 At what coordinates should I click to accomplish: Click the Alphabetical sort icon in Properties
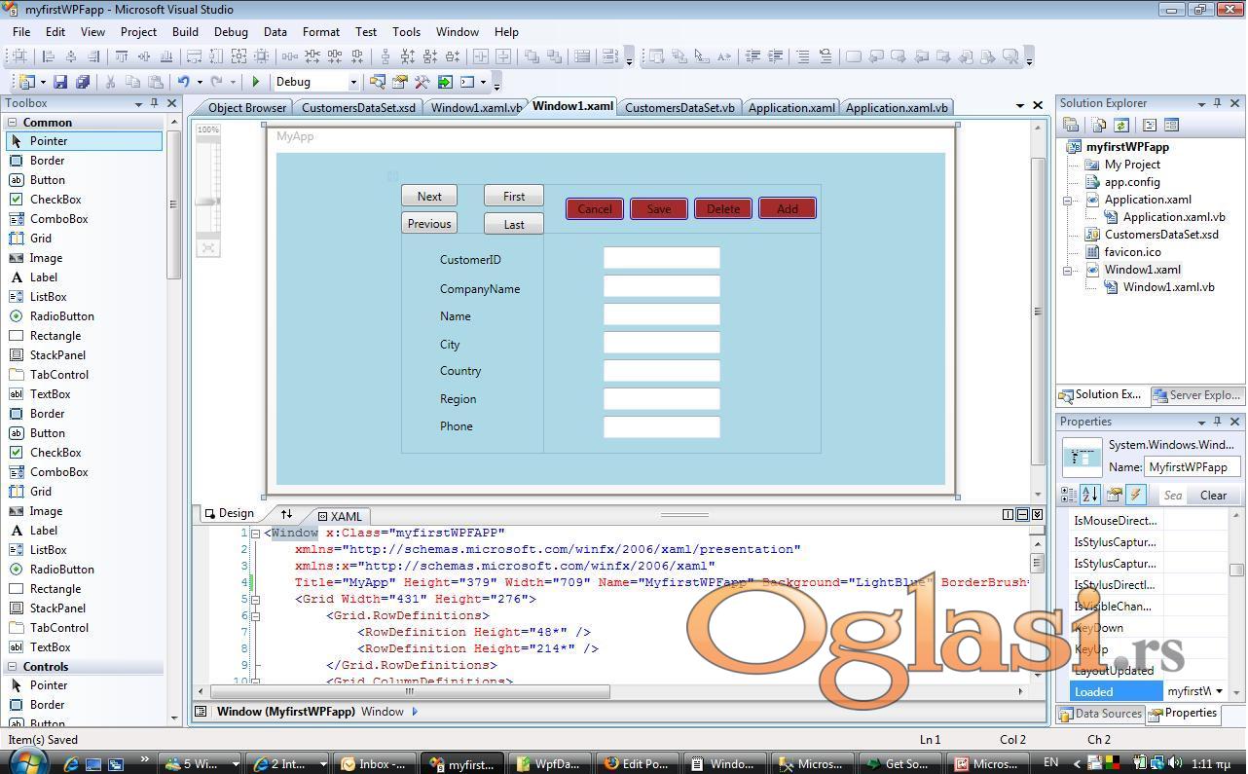(1090, 495)
